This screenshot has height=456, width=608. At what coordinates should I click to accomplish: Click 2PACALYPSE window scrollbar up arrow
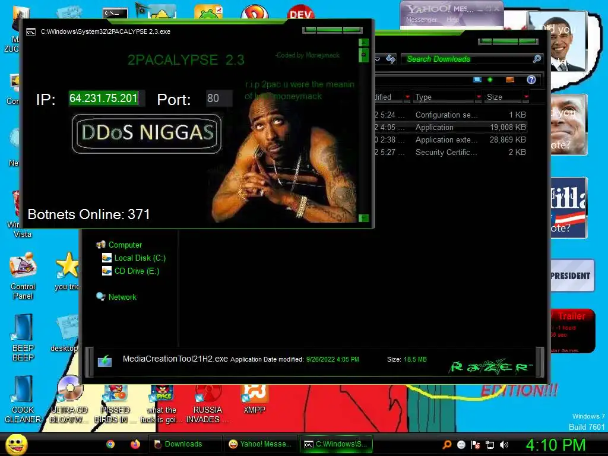coord(363,42)
